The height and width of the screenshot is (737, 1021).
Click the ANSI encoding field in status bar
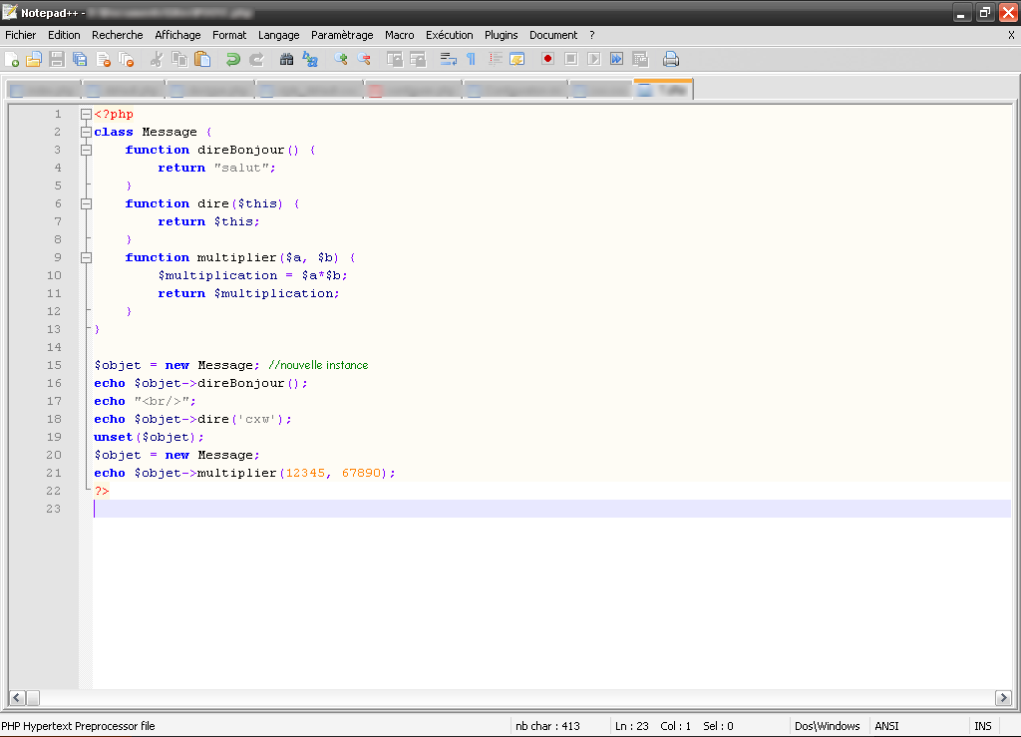click(885, 725)
